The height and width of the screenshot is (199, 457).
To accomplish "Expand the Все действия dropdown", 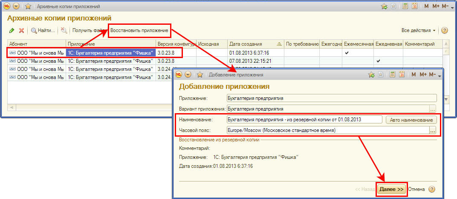I will 418,31.
